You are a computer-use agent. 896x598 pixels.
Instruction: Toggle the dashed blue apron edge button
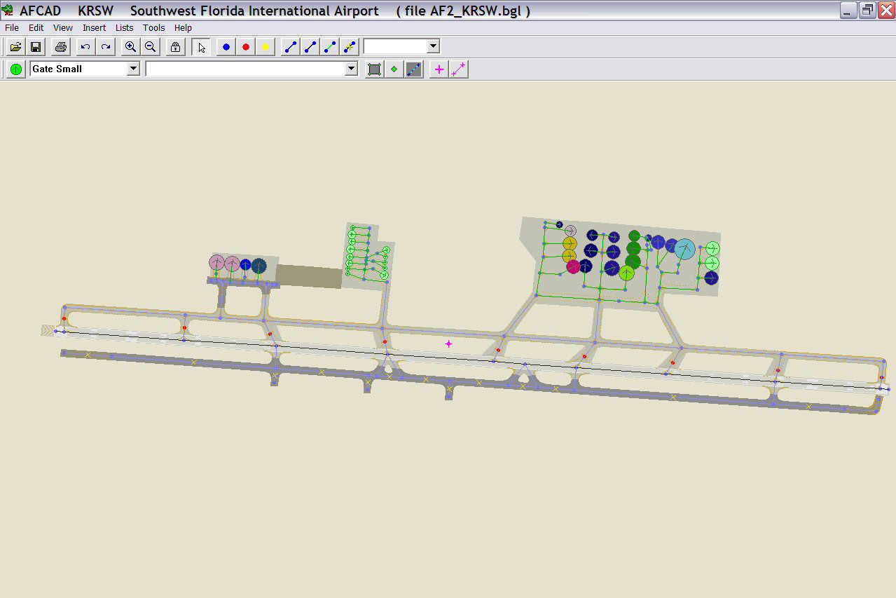tap(414, 69)
